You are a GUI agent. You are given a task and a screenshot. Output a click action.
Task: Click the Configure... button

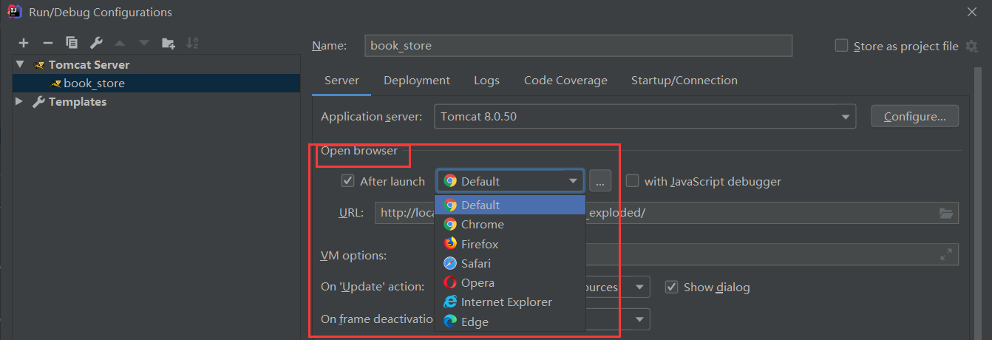click(x=914, y=116)
